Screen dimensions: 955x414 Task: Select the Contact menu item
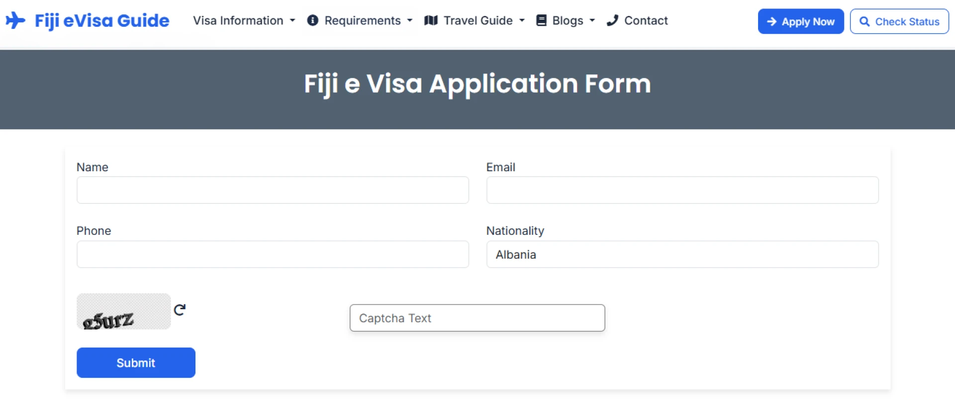tap(646, 20)
